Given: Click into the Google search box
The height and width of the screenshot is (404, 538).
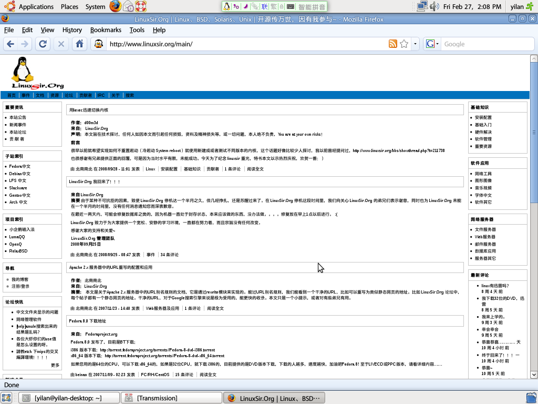Looking at the screenshot, I should pos(487,44).
